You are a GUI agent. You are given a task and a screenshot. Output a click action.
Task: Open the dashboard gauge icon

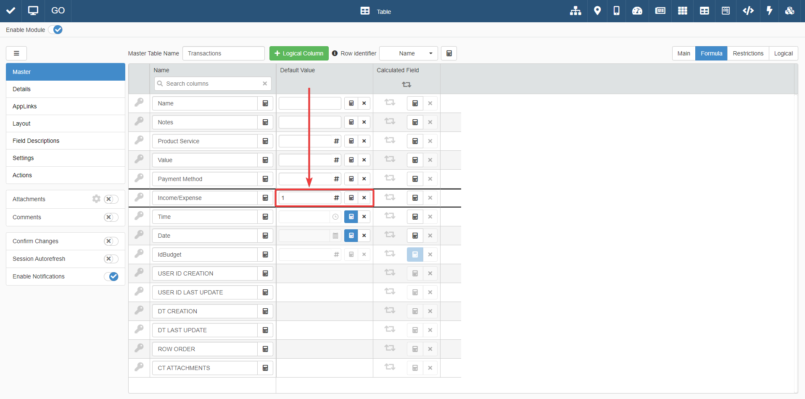pos(637,11)
